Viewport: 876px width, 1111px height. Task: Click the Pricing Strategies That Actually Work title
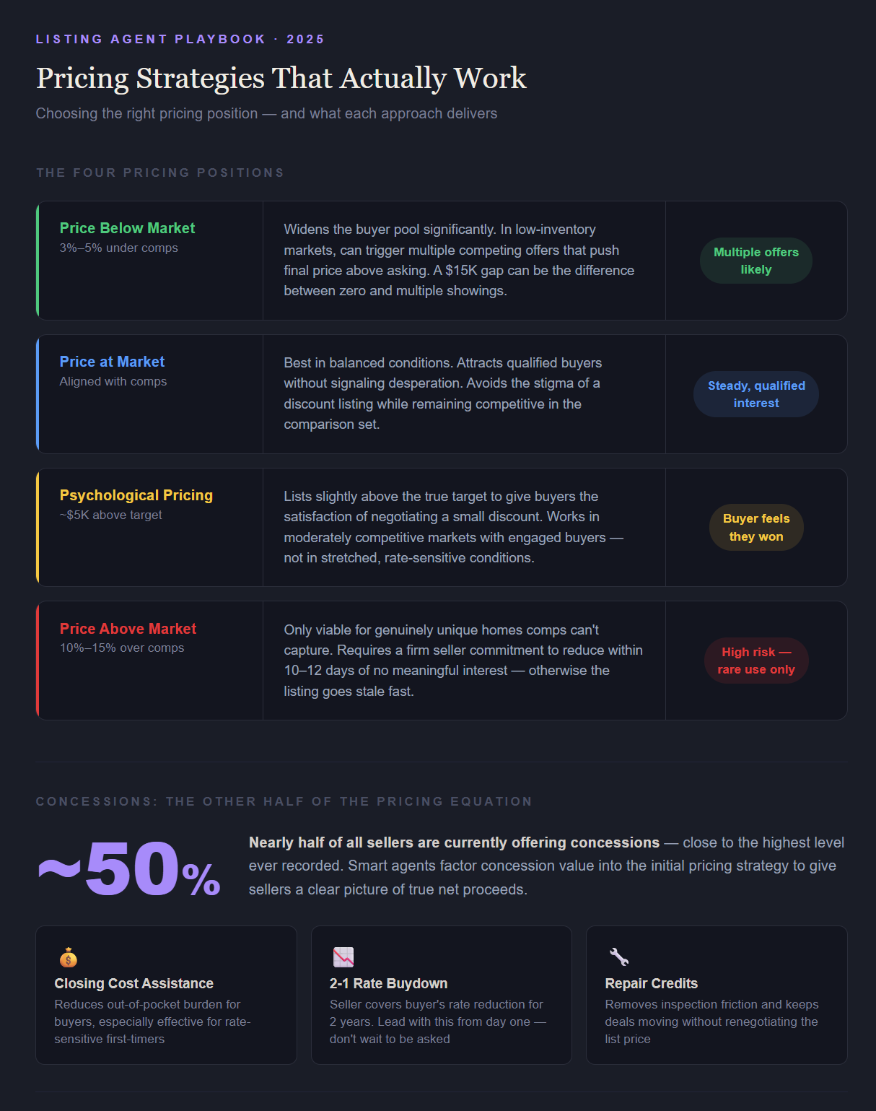[x=281, y=78]
